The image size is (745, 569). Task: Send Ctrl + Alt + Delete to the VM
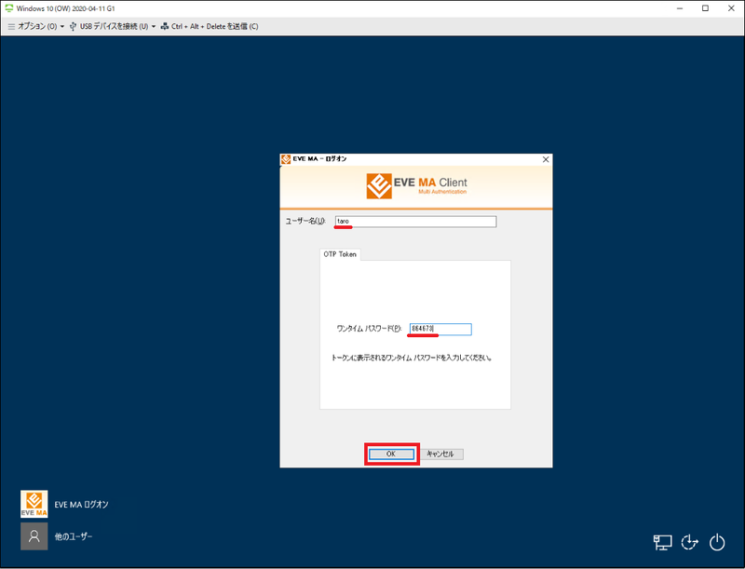210,27
